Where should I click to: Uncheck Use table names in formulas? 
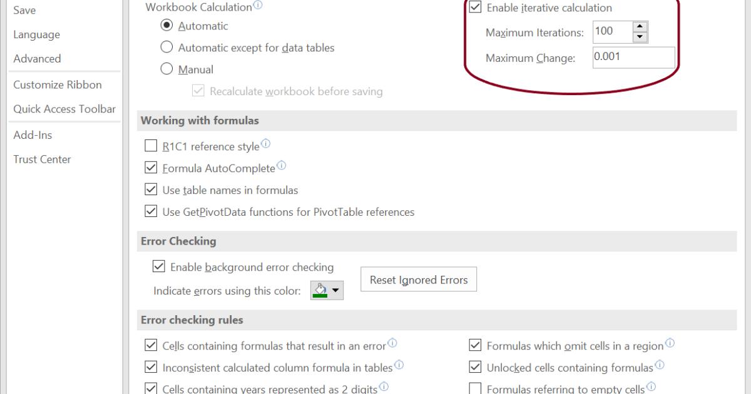point(151,190)
